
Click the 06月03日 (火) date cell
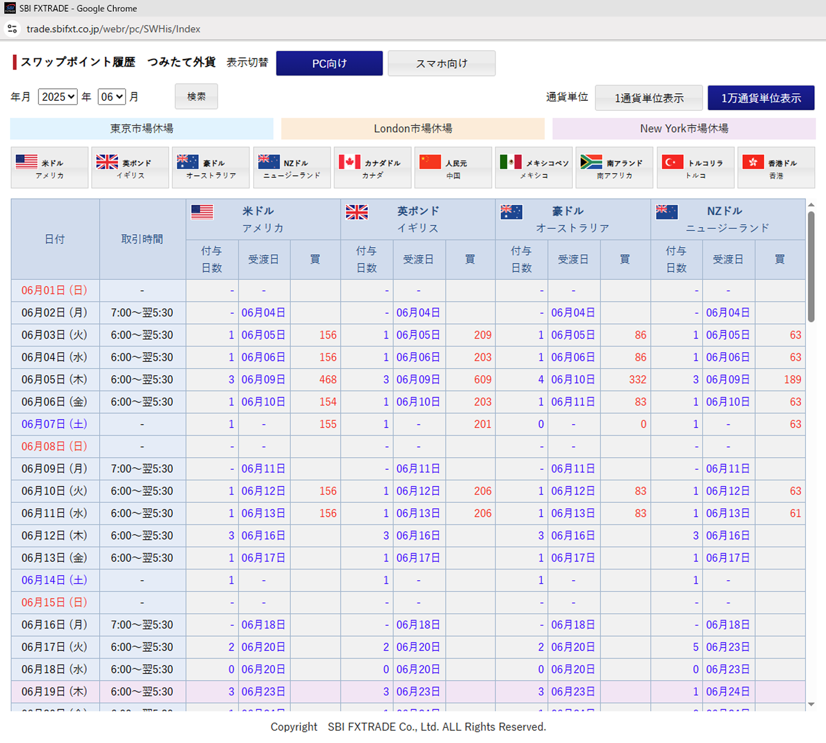click(55, 335)
